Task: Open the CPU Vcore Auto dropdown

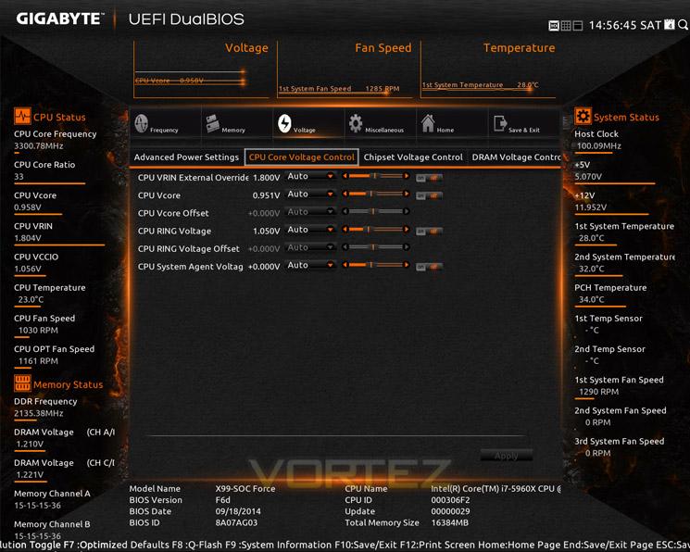Action: pos(310,194)
